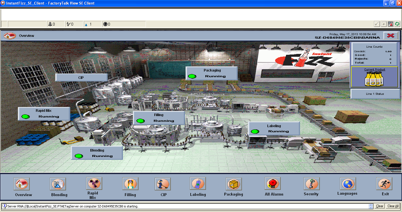The width and height of the screenshot is (402, 212).
Task: Click the CIP area label box
Action: click(81, 77)
